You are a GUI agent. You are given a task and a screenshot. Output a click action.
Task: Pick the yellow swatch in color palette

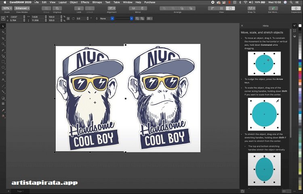pyautogui.click(x=300, y=69)
